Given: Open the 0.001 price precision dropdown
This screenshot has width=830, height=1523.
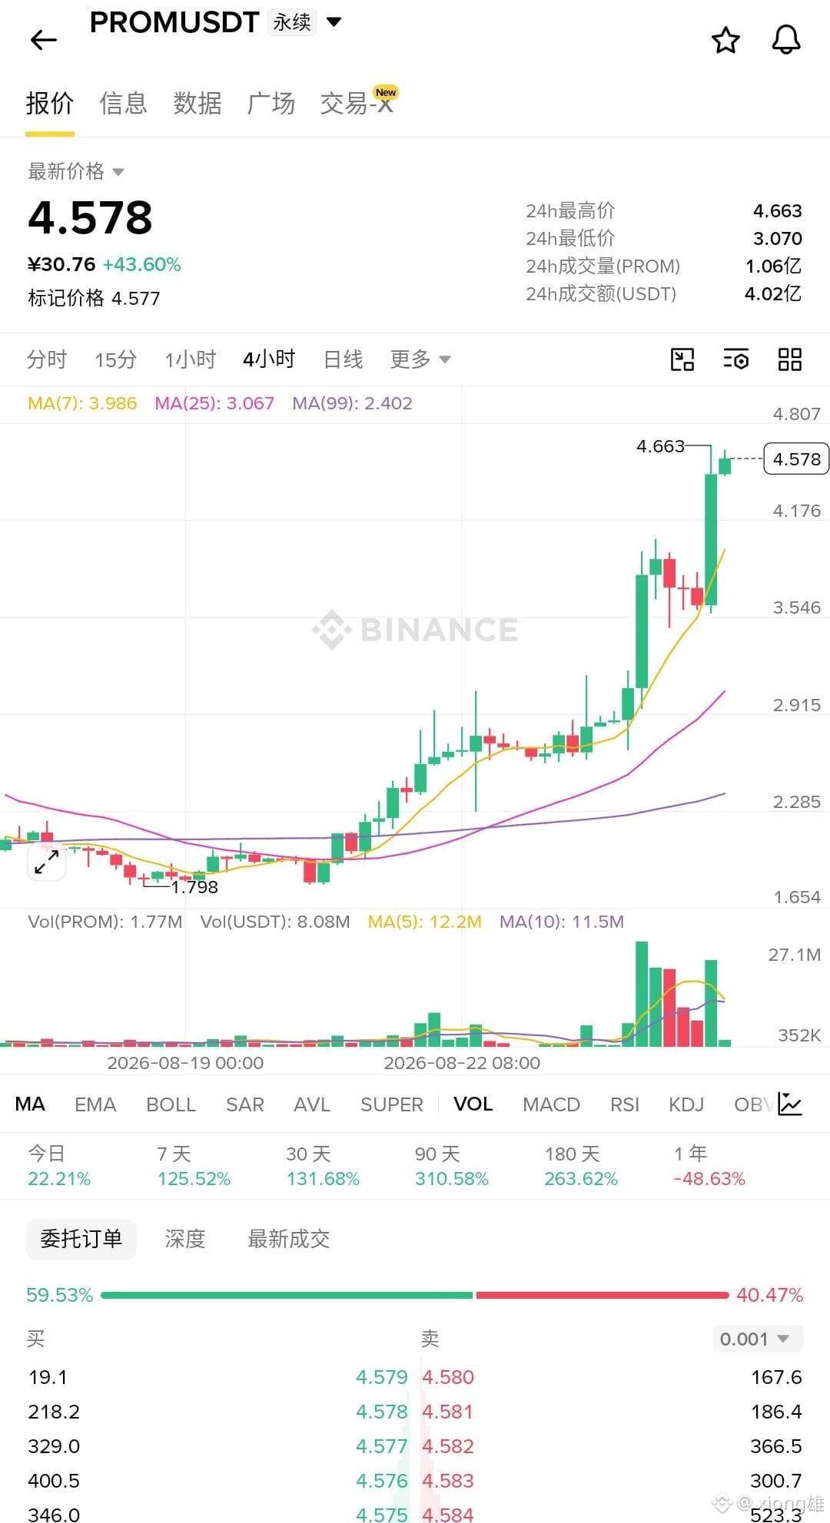Looking at the screenshot, I should click(x=757, y=1339).
